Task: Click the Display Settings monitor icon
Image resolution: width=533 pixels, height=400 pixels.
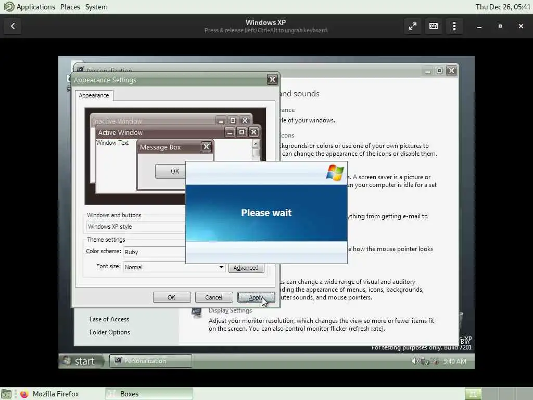Action: click(x=196, y=312)
